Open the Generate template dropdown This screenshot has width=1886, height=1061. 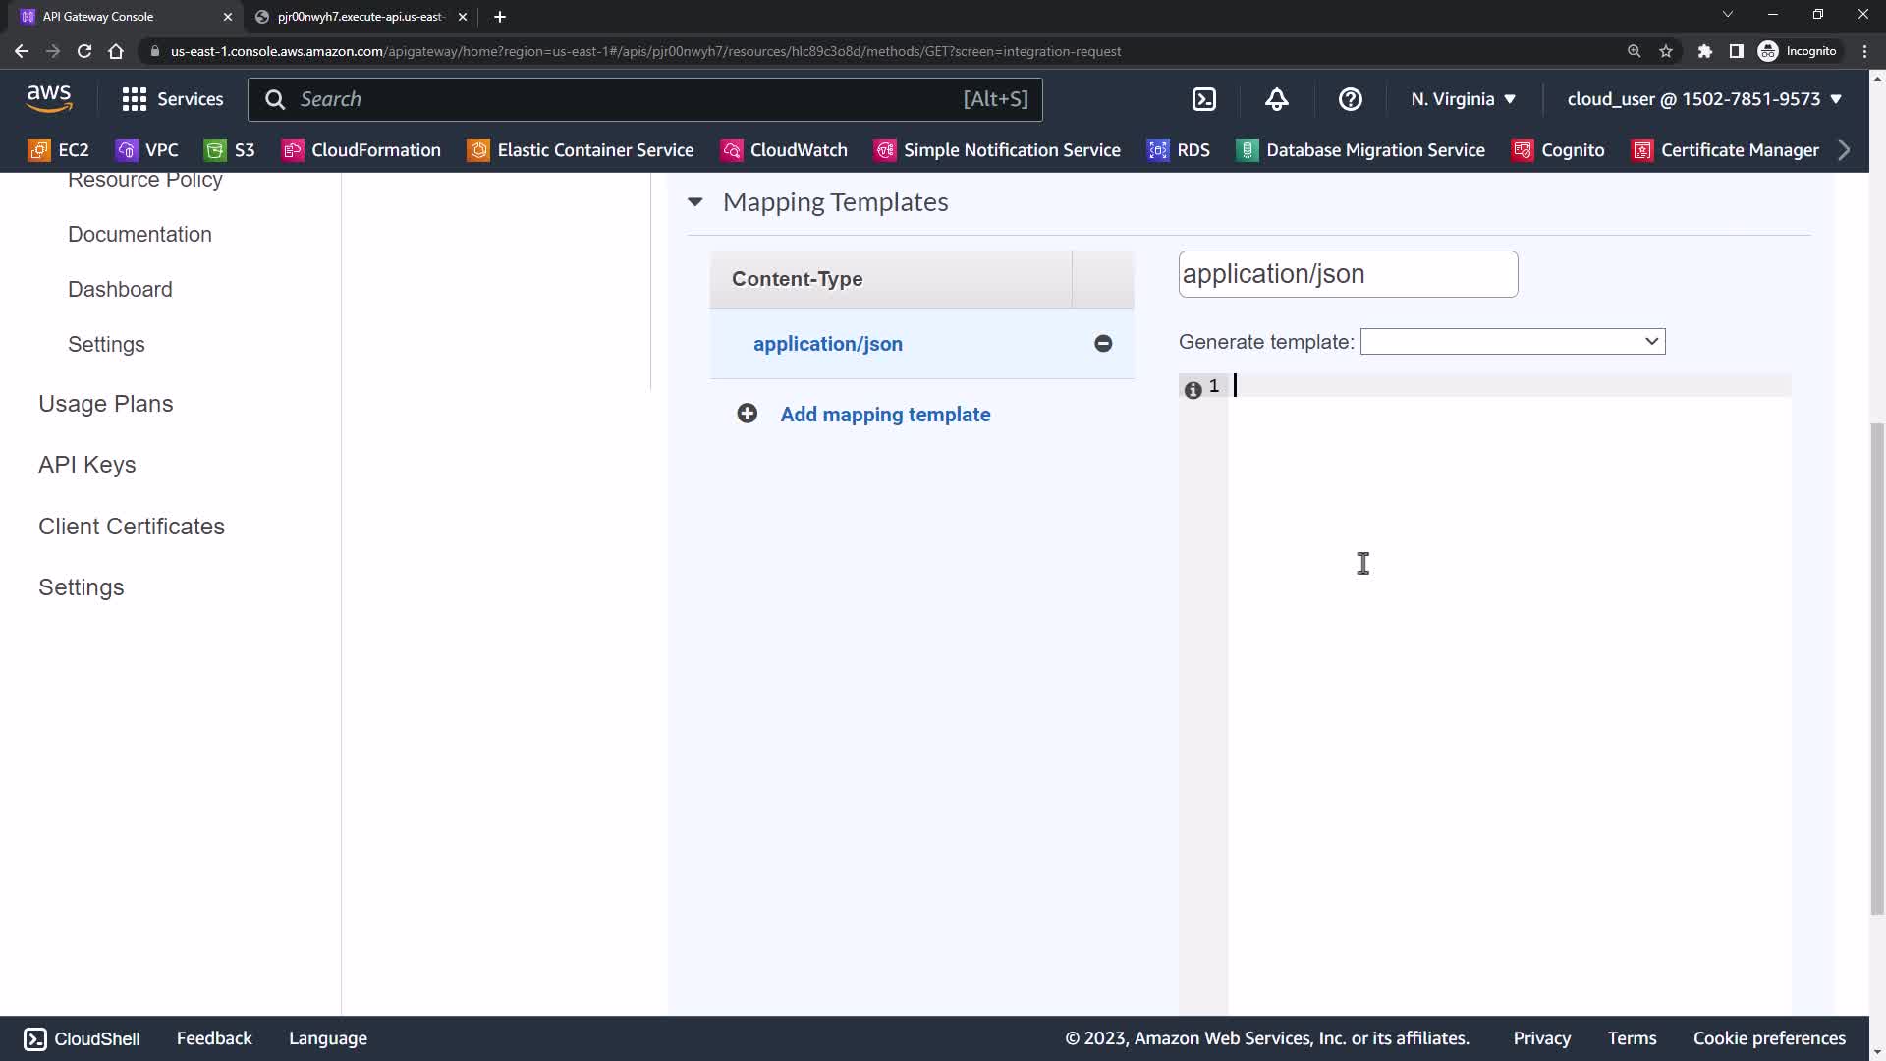(x=1512, y=342)
